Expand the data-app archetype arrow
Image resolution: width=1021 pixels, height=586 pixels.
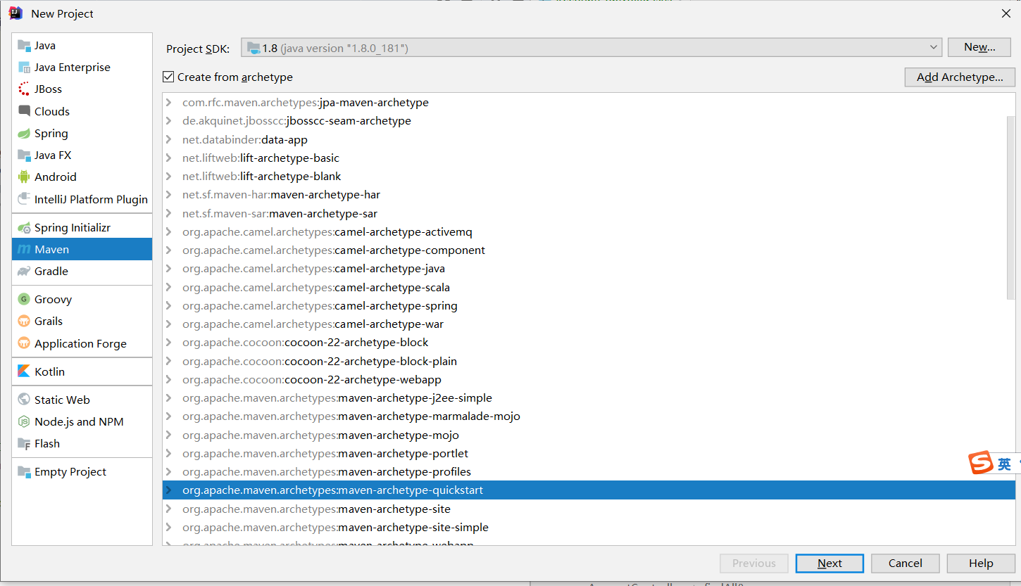169,140
